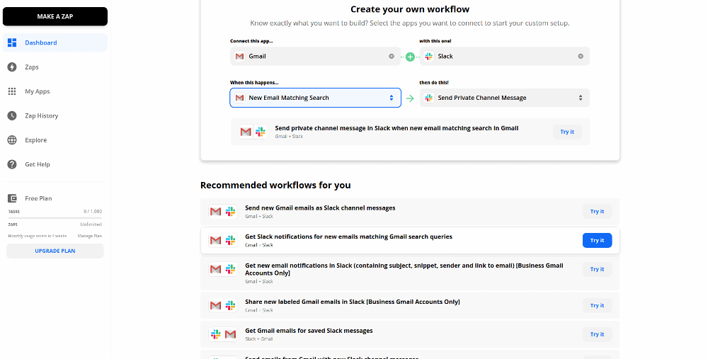Click trigger dropdown up-down arrows
Viewport: 708px width, 359px height.
(392, 98)
